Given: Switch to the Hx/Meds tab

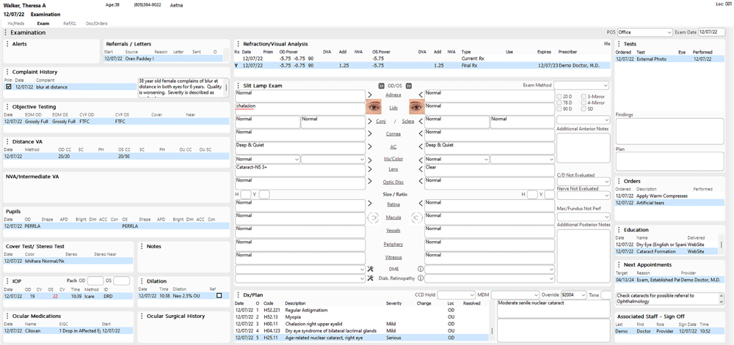Looking at the screenshot, I should click(x=15, y=23).
